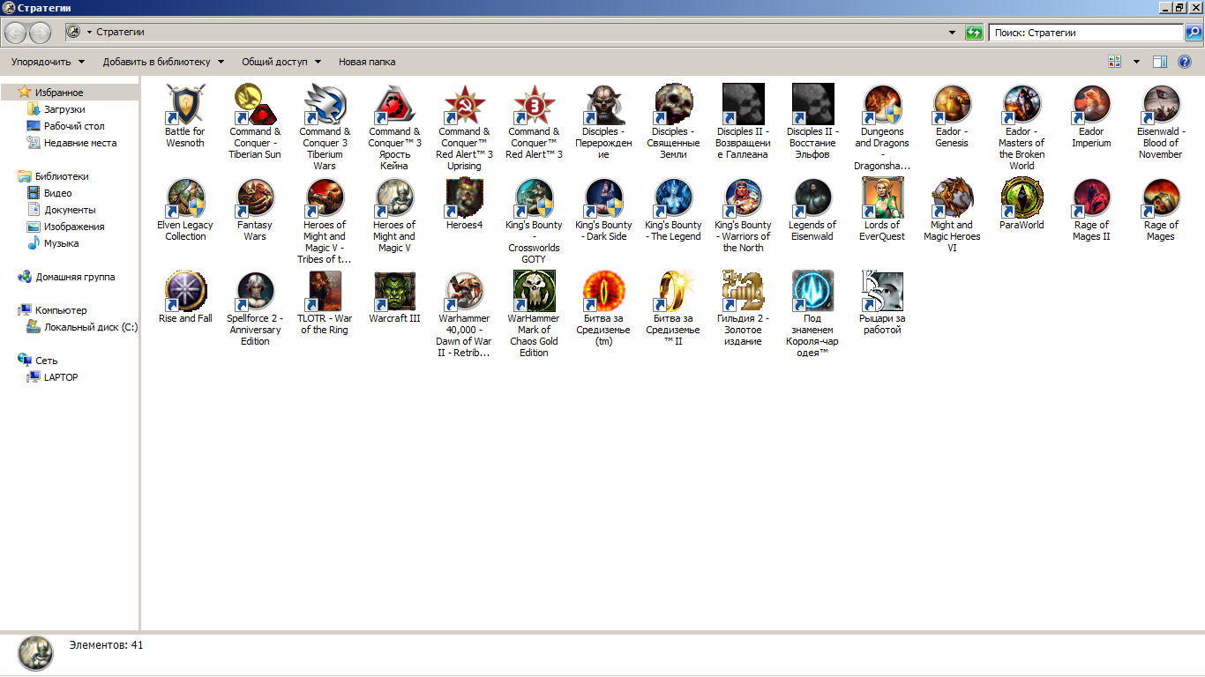Screen dimensions: 1205x677
Task: Open the Battle for Wesnoth shortcut
Action: (x=185, y=105)
